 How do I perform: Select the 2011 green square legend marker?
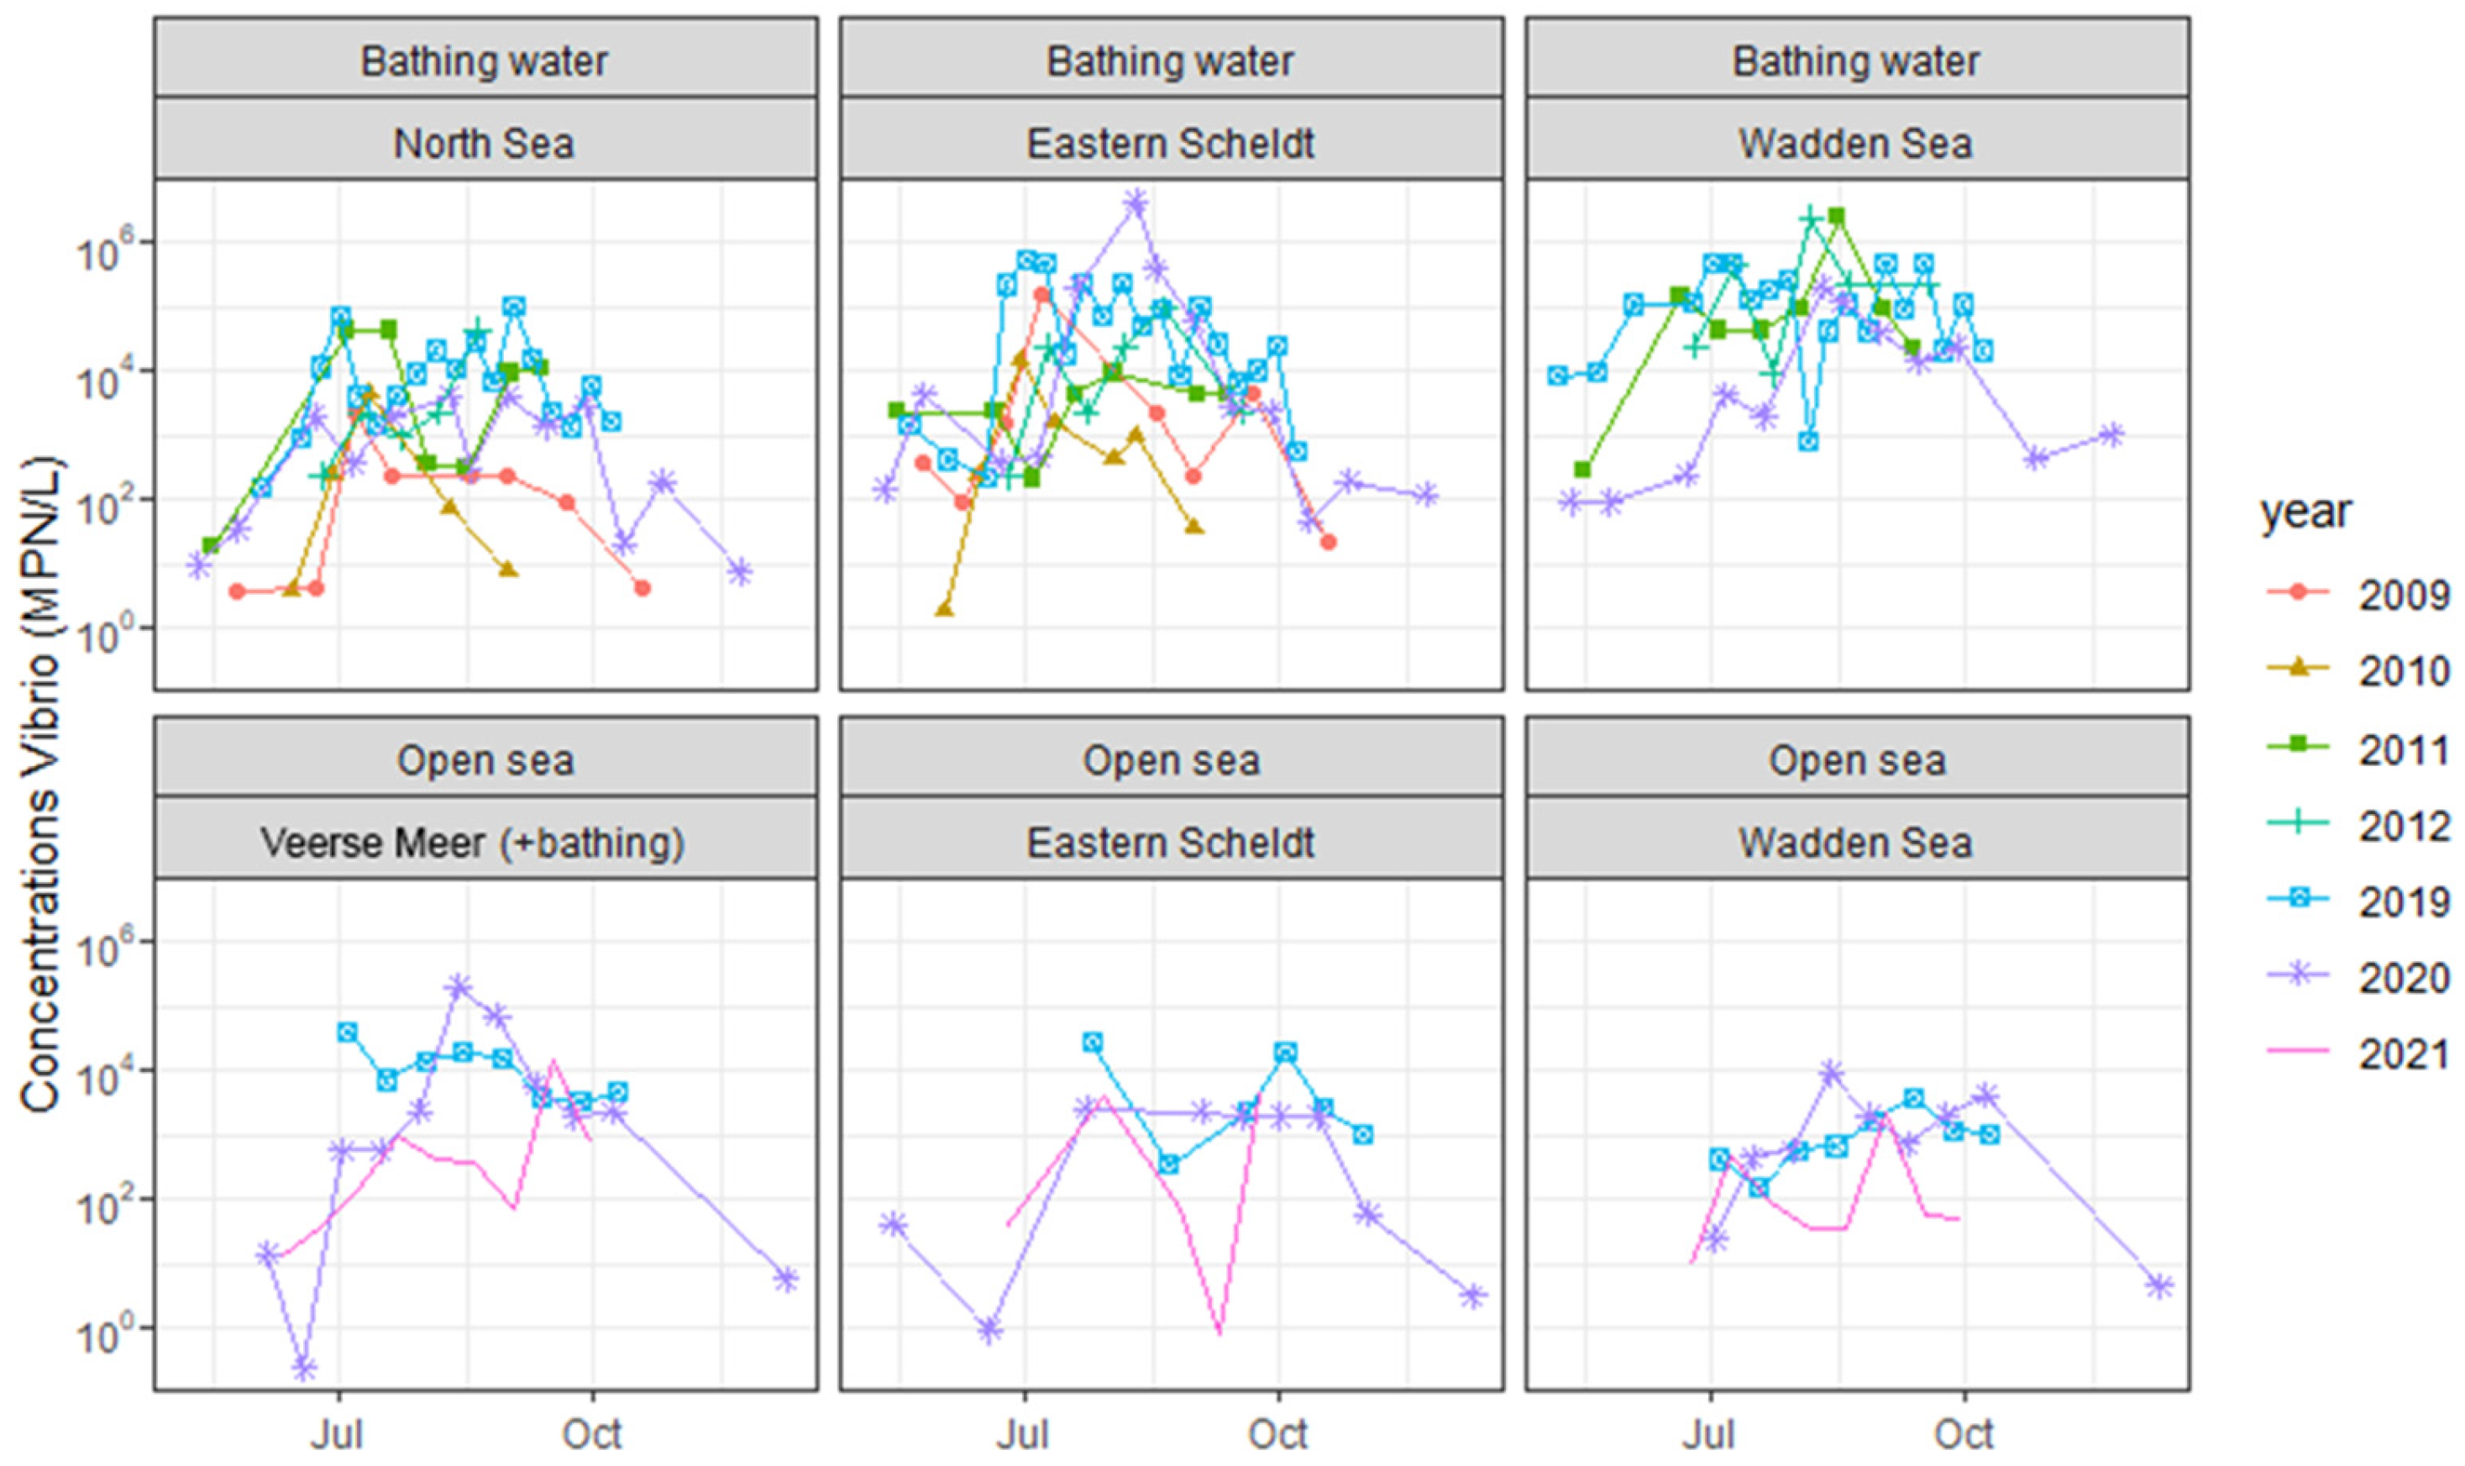pyautogui.click(x=2295, y=748)
